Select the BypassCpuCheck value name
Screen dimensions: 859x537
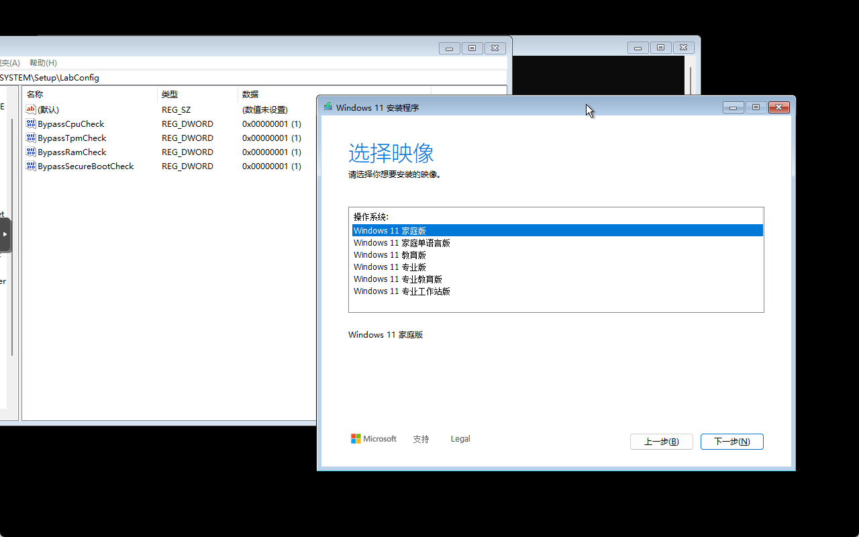tap(71, 124)
